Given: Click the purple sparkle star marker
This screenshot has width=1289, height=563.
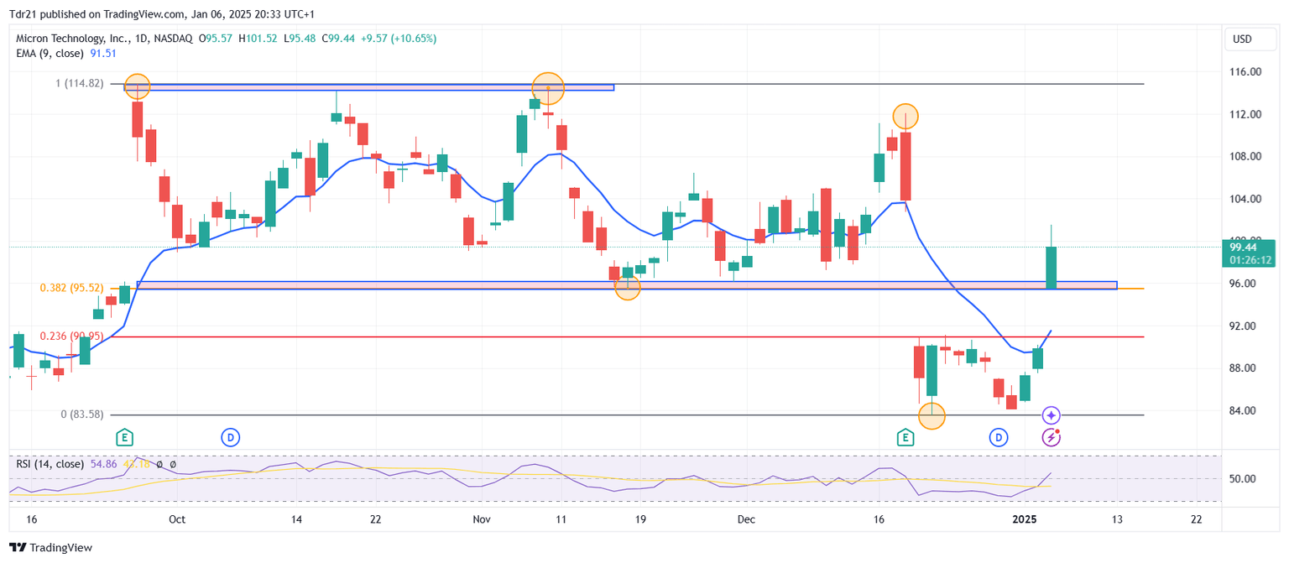Looking at the screenshot, I should [x=1052, y=415].
